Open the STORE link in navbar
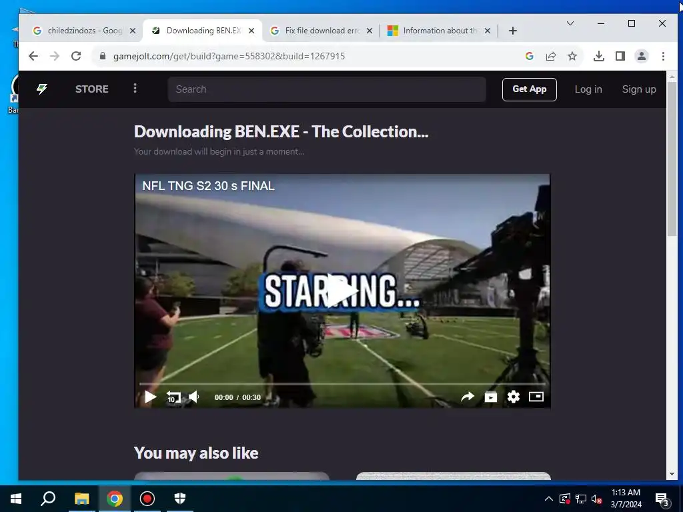Screen dimensions: 683x512 pyautogui.click(x=91, y=89)
